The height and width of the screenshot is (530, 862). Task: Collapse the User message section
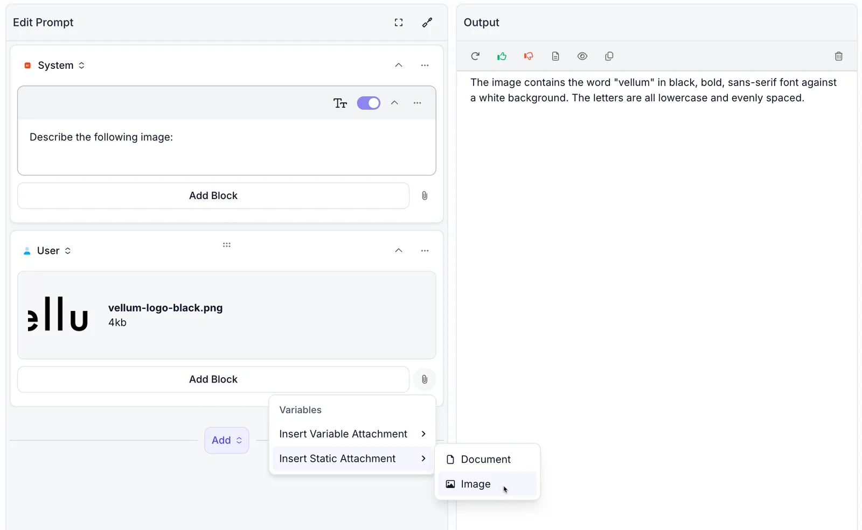point(399,251)
